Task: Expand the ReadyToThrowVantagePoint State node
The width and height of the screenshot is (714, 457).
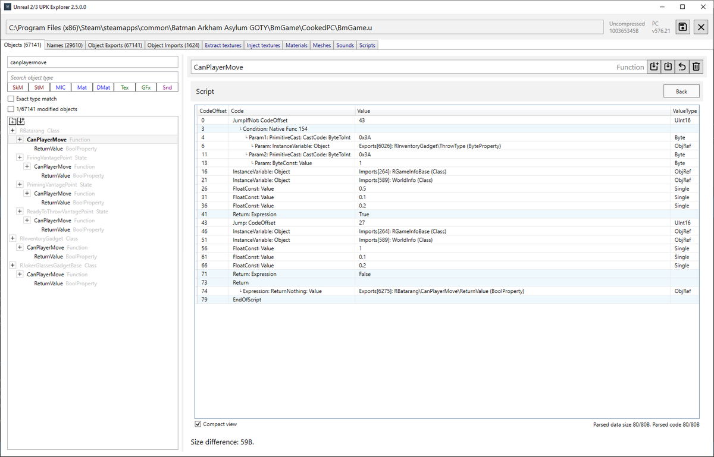Action: (19, 211)
